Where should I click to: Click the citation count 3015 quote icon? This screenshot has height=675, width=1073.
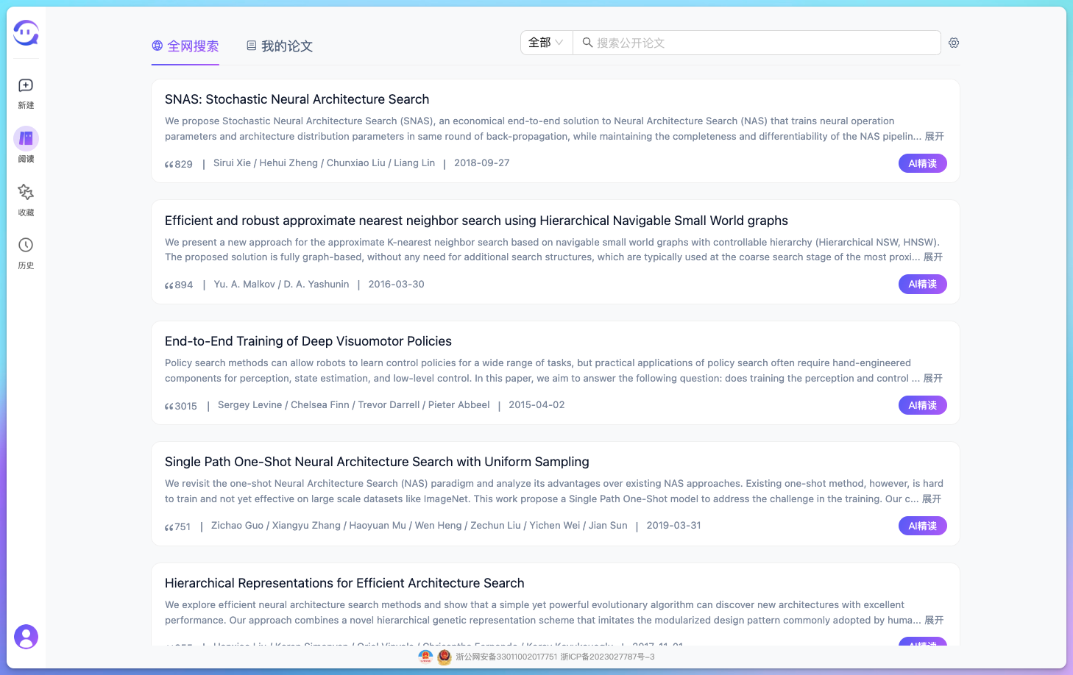pos(169,407)
